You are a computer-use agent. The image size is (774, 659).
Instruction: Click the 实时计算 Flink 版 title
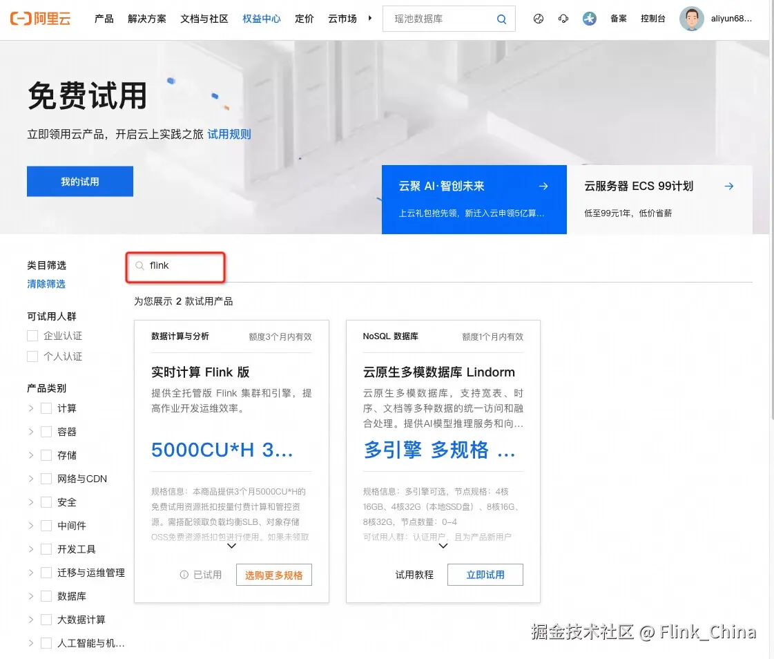(200, 372)
